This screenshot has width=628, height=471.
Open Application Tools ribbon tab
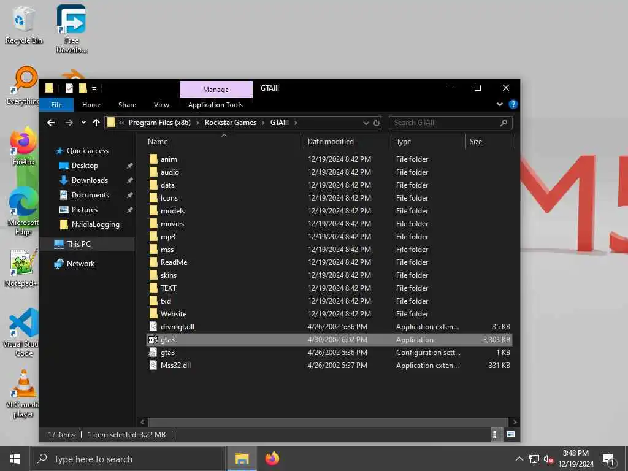pyautogui.click(x=215, y=105)
